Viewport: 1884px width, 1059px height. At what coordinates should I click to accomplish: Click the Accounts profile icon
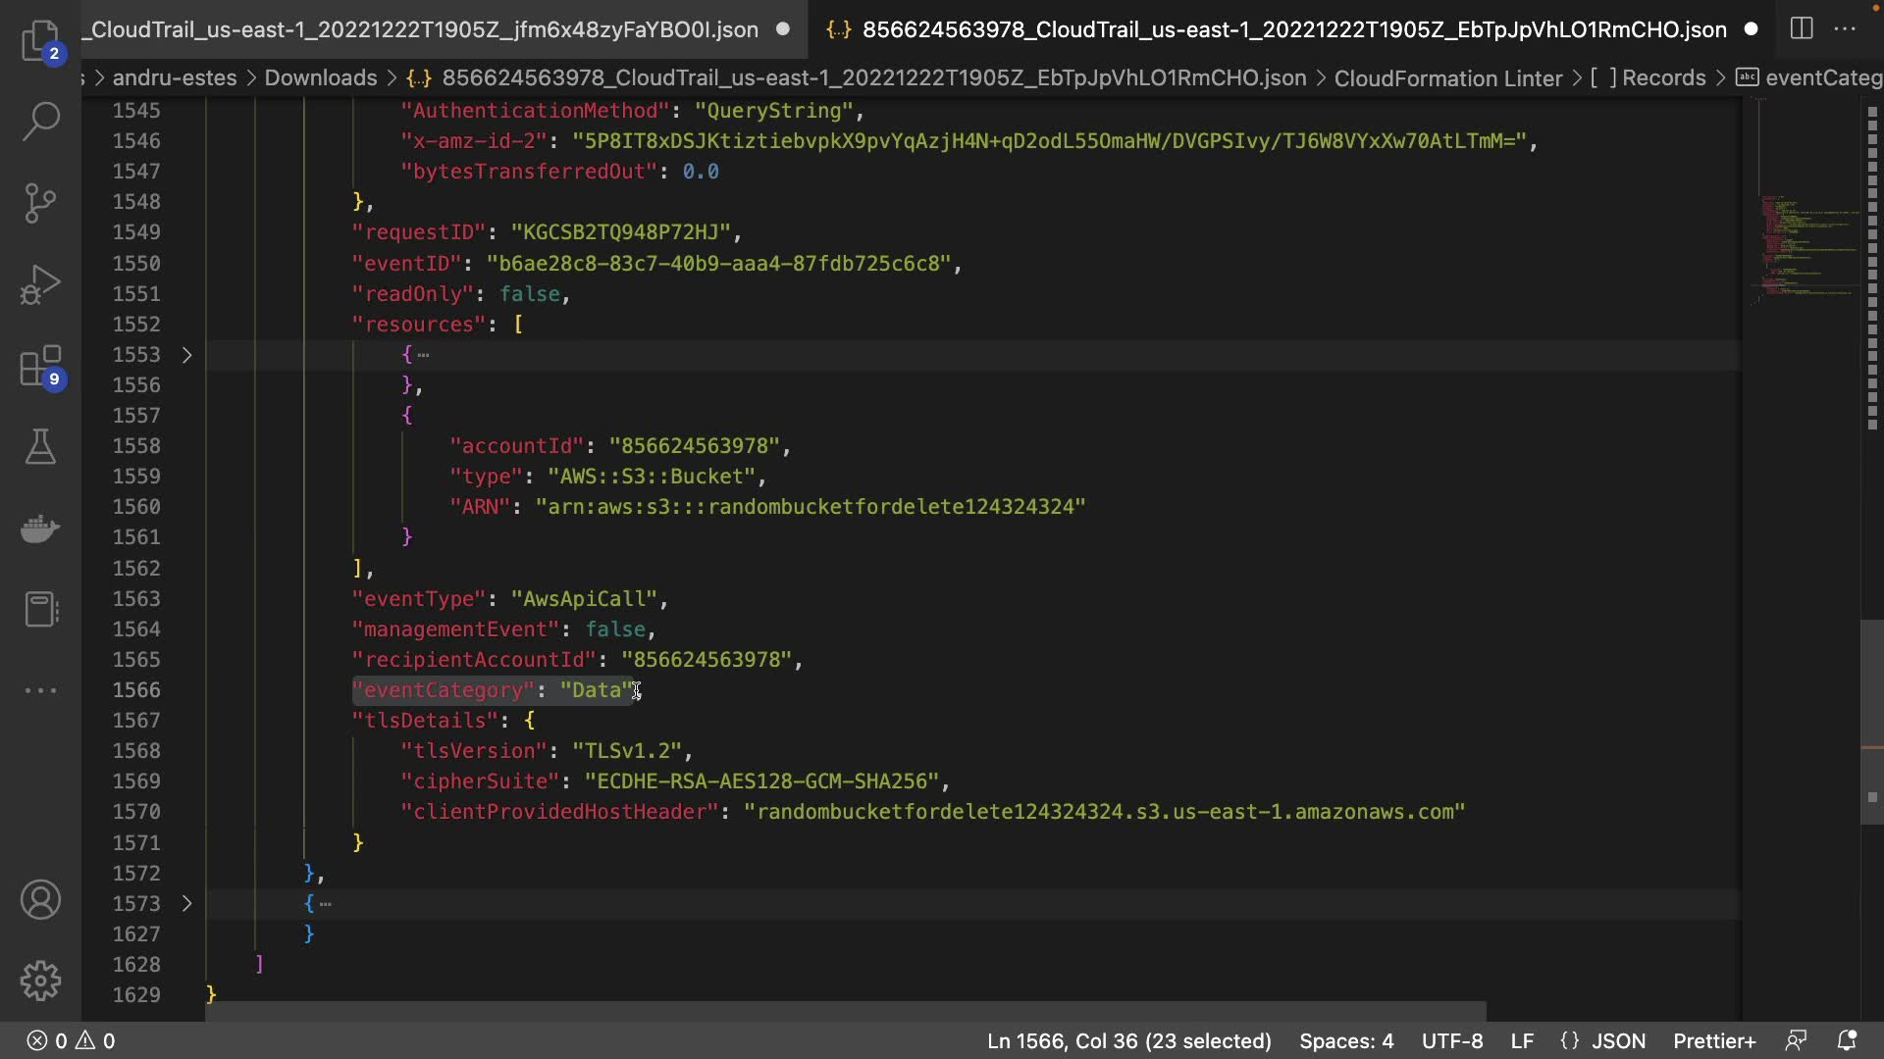40,900
